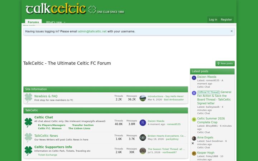Open the avatar beside Broken Hearts Everywhere thread
258x161 pixels.
(143, 137)
